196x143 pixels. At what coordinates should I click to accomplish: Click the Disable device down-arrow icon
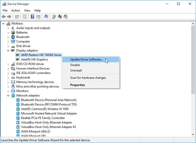[x=66, y=16]
